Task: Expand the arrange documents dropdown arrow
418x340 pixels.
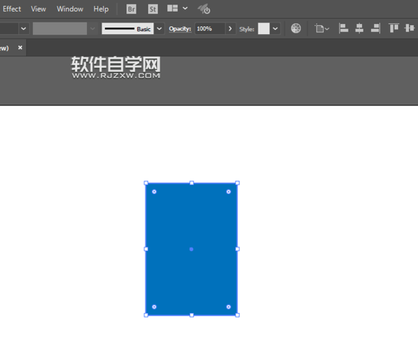Action: point(185,8)
